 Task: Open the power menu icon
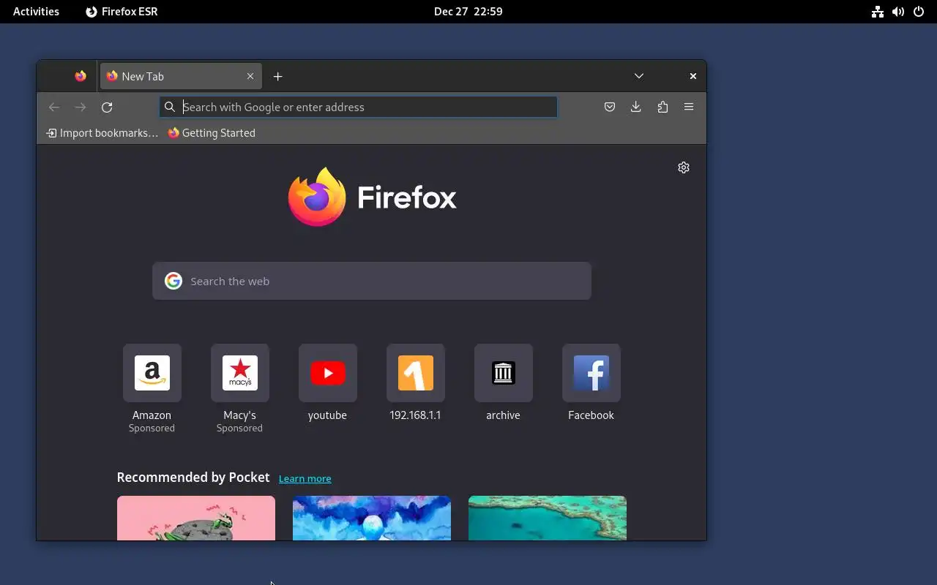pyautogui.click(x=919, y=12)
